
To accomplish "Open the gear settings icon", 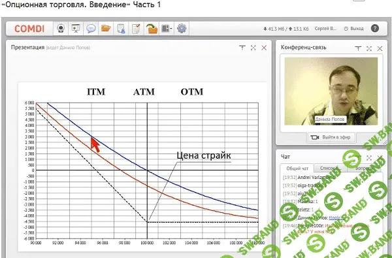I will 182,28.
